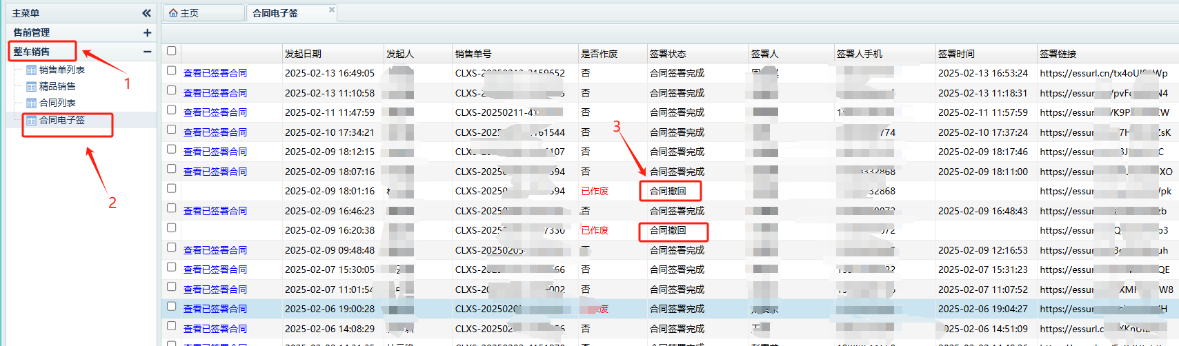Open 查看已签署合同 for 2025-02-13 11:10:58 row
This screenshot has height=346, width=1179.
tap(215, 93)
